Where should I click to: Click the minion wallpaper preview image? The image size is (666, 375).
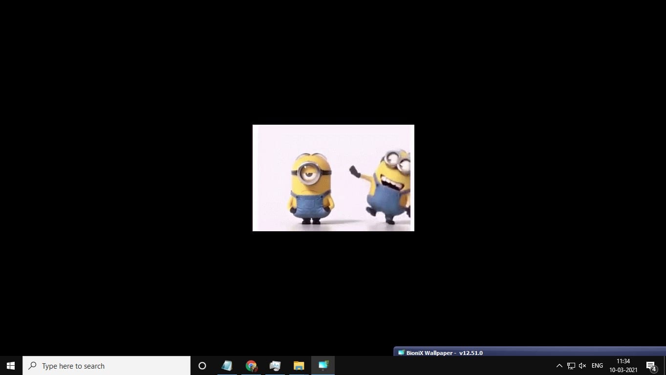click(x=333, y=177)
